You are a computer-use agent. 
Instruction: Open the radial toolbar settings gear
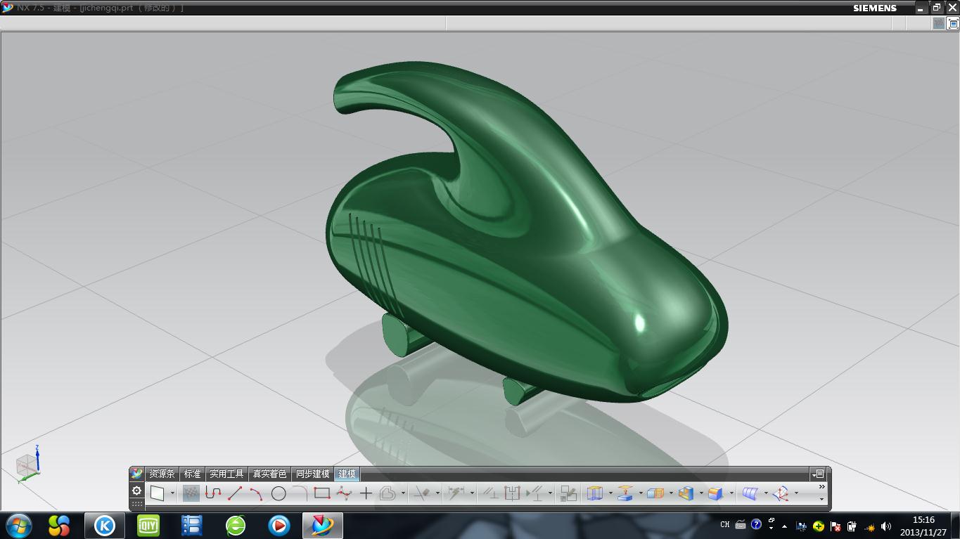(x=137, y=491)
